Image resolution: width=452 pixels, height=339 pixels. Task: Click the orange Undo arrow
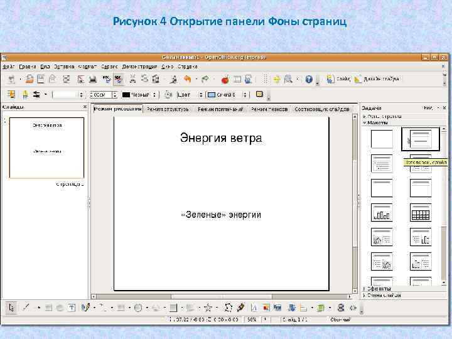187,79
